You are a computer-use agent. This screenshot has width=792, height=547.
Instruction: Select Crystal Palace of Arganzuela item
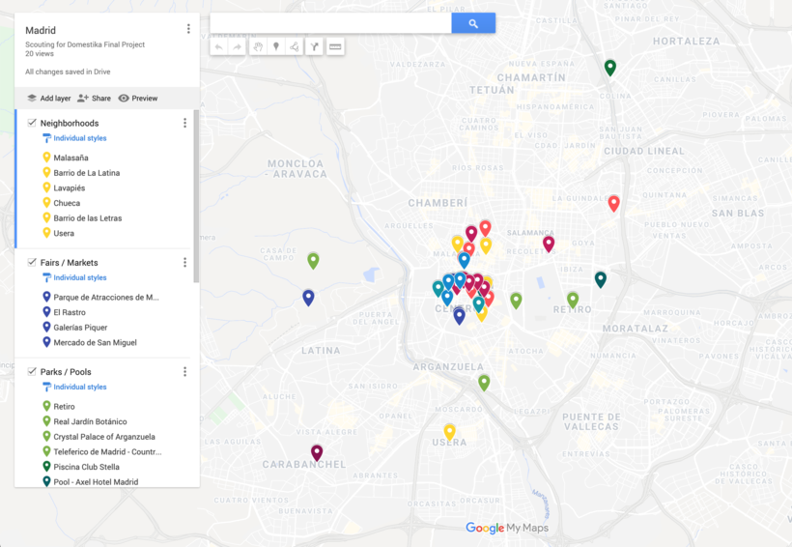click(104, 437)
